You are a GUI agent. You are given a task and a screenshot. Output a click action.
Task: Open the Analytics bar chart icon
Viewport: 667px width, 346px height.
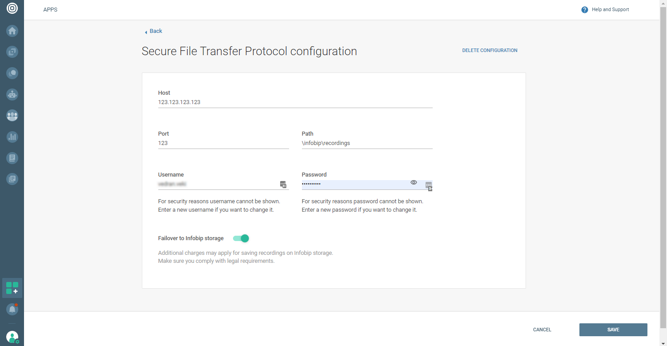[x=12, y=137]
